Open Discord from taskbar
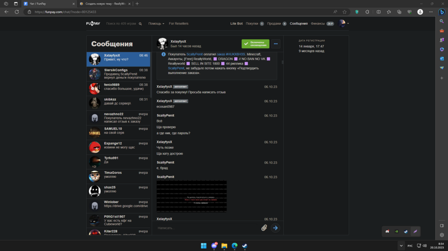 tap(214, 246)
